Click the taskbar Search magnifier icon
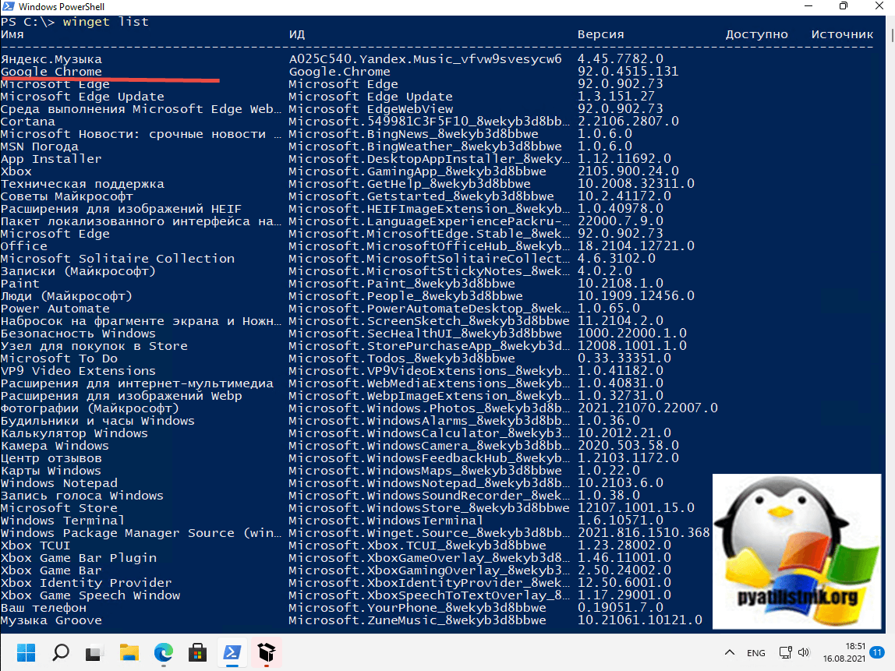The image size is (895, 671). coord(61,652)
